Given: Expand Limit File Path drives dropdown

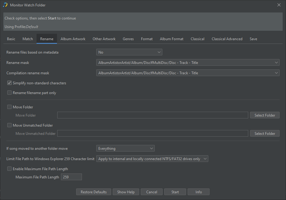Looking at the screenshot, I should (152, 159).
